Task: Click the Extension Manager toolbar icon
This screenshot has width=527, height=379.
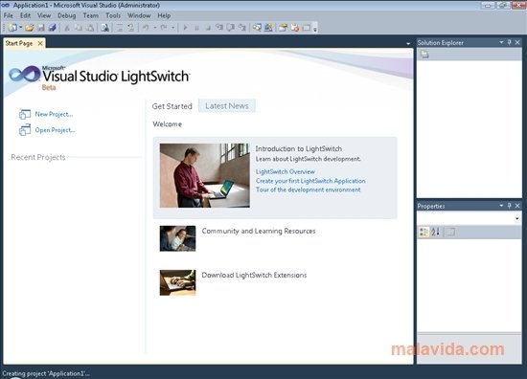Action: click(x=295, y=28)
